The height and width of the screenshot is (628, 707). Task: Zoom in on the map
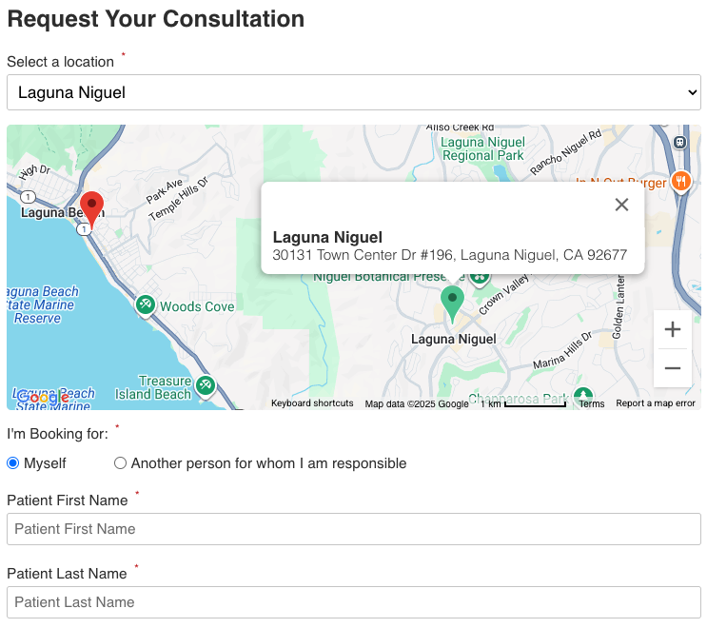coord(673,330)
